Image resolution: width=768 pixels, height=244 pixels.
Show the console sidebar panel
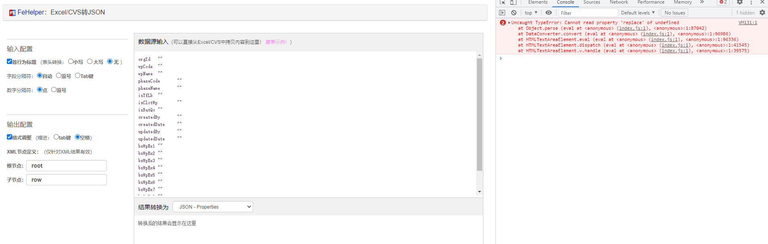(x=502, y=13)
